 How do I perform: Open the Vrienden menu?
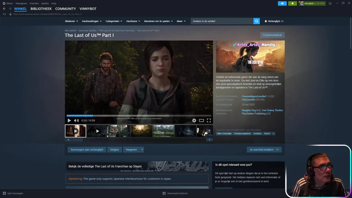(34, 3)
